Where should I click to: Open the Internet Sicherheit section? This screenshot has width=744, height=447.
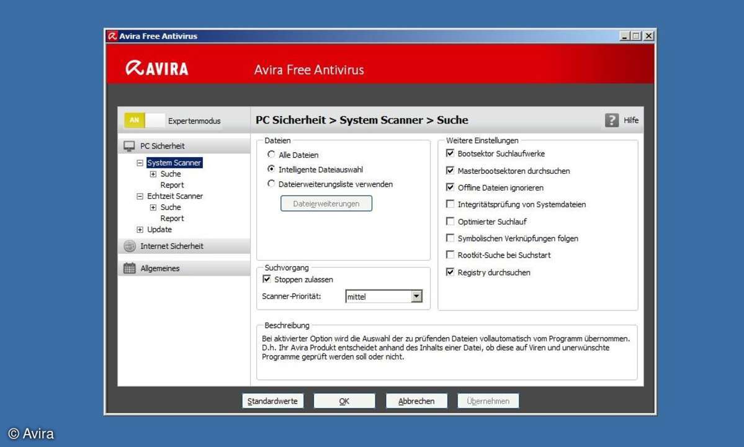[x=184, y=246]
